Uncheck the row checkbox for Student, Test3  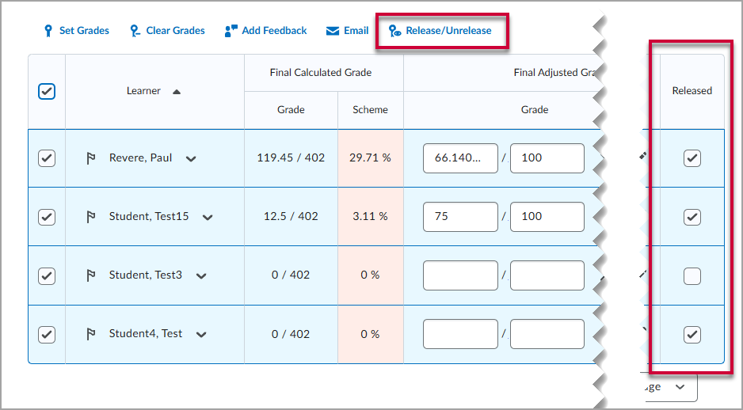pos(47,275)
